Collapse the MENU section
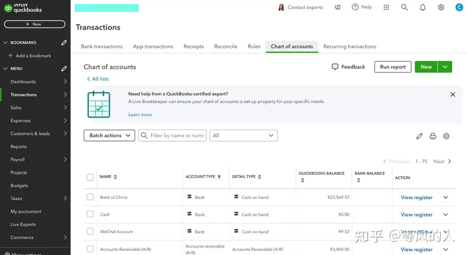This screenshot has width=467, height=255. tap(5, 68)
